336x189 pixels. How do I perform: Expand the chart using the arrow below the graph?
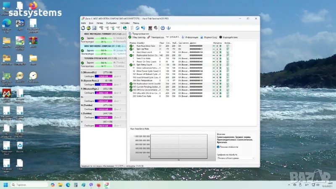click(178, 160)
